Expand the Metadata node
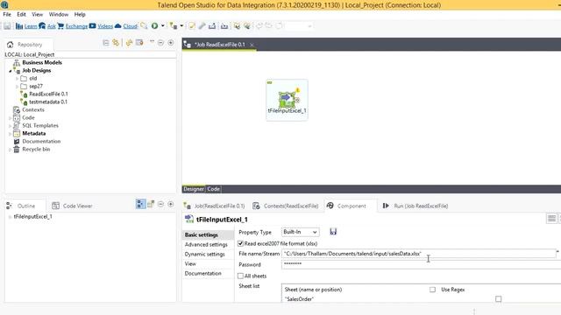The width and height of the screenshot is (561, 315). (10, 134)
